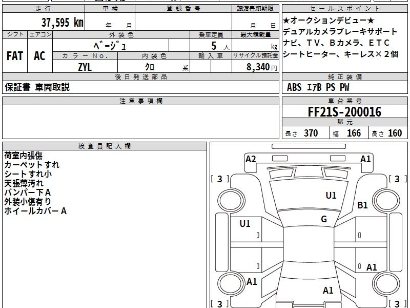Viewport: 410px width, 308px height.
Task: Click inspector note シート すれ小
Action: [28, 174]
